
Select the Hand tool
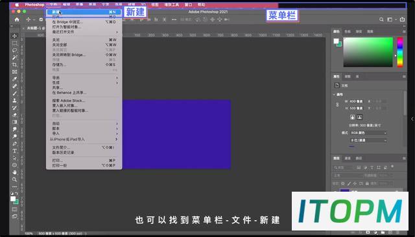click(x=14, y=172)
